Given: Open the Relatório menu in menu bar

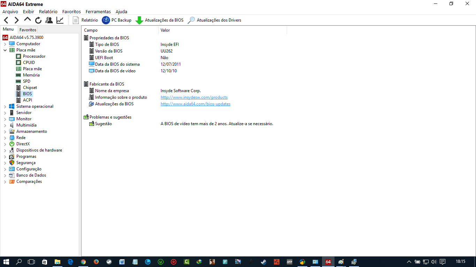Looking at the screenshot, I should (x=48, y=11).
